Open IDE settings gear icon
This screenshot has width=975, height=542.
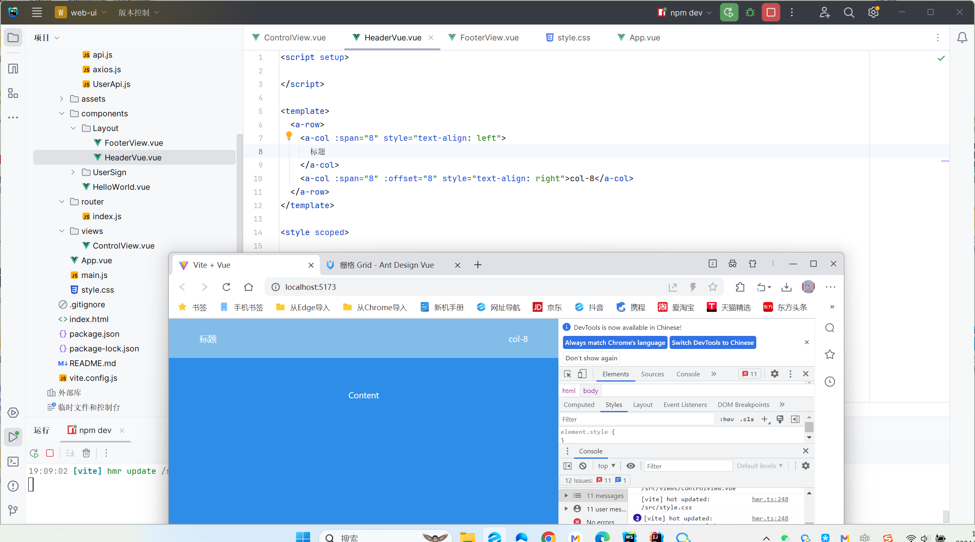coord(874,12)
